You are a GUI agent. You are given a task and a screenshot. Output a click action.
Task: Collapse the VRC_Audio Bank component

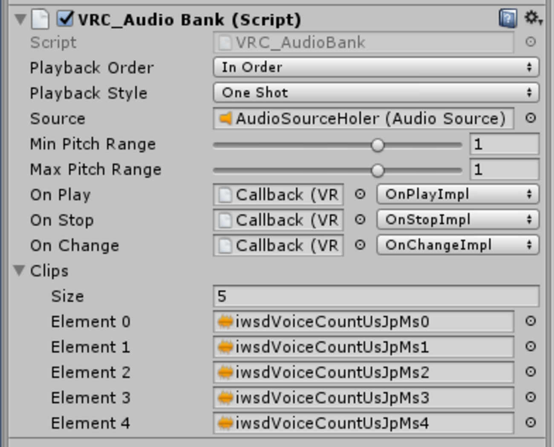click(20, 19)
